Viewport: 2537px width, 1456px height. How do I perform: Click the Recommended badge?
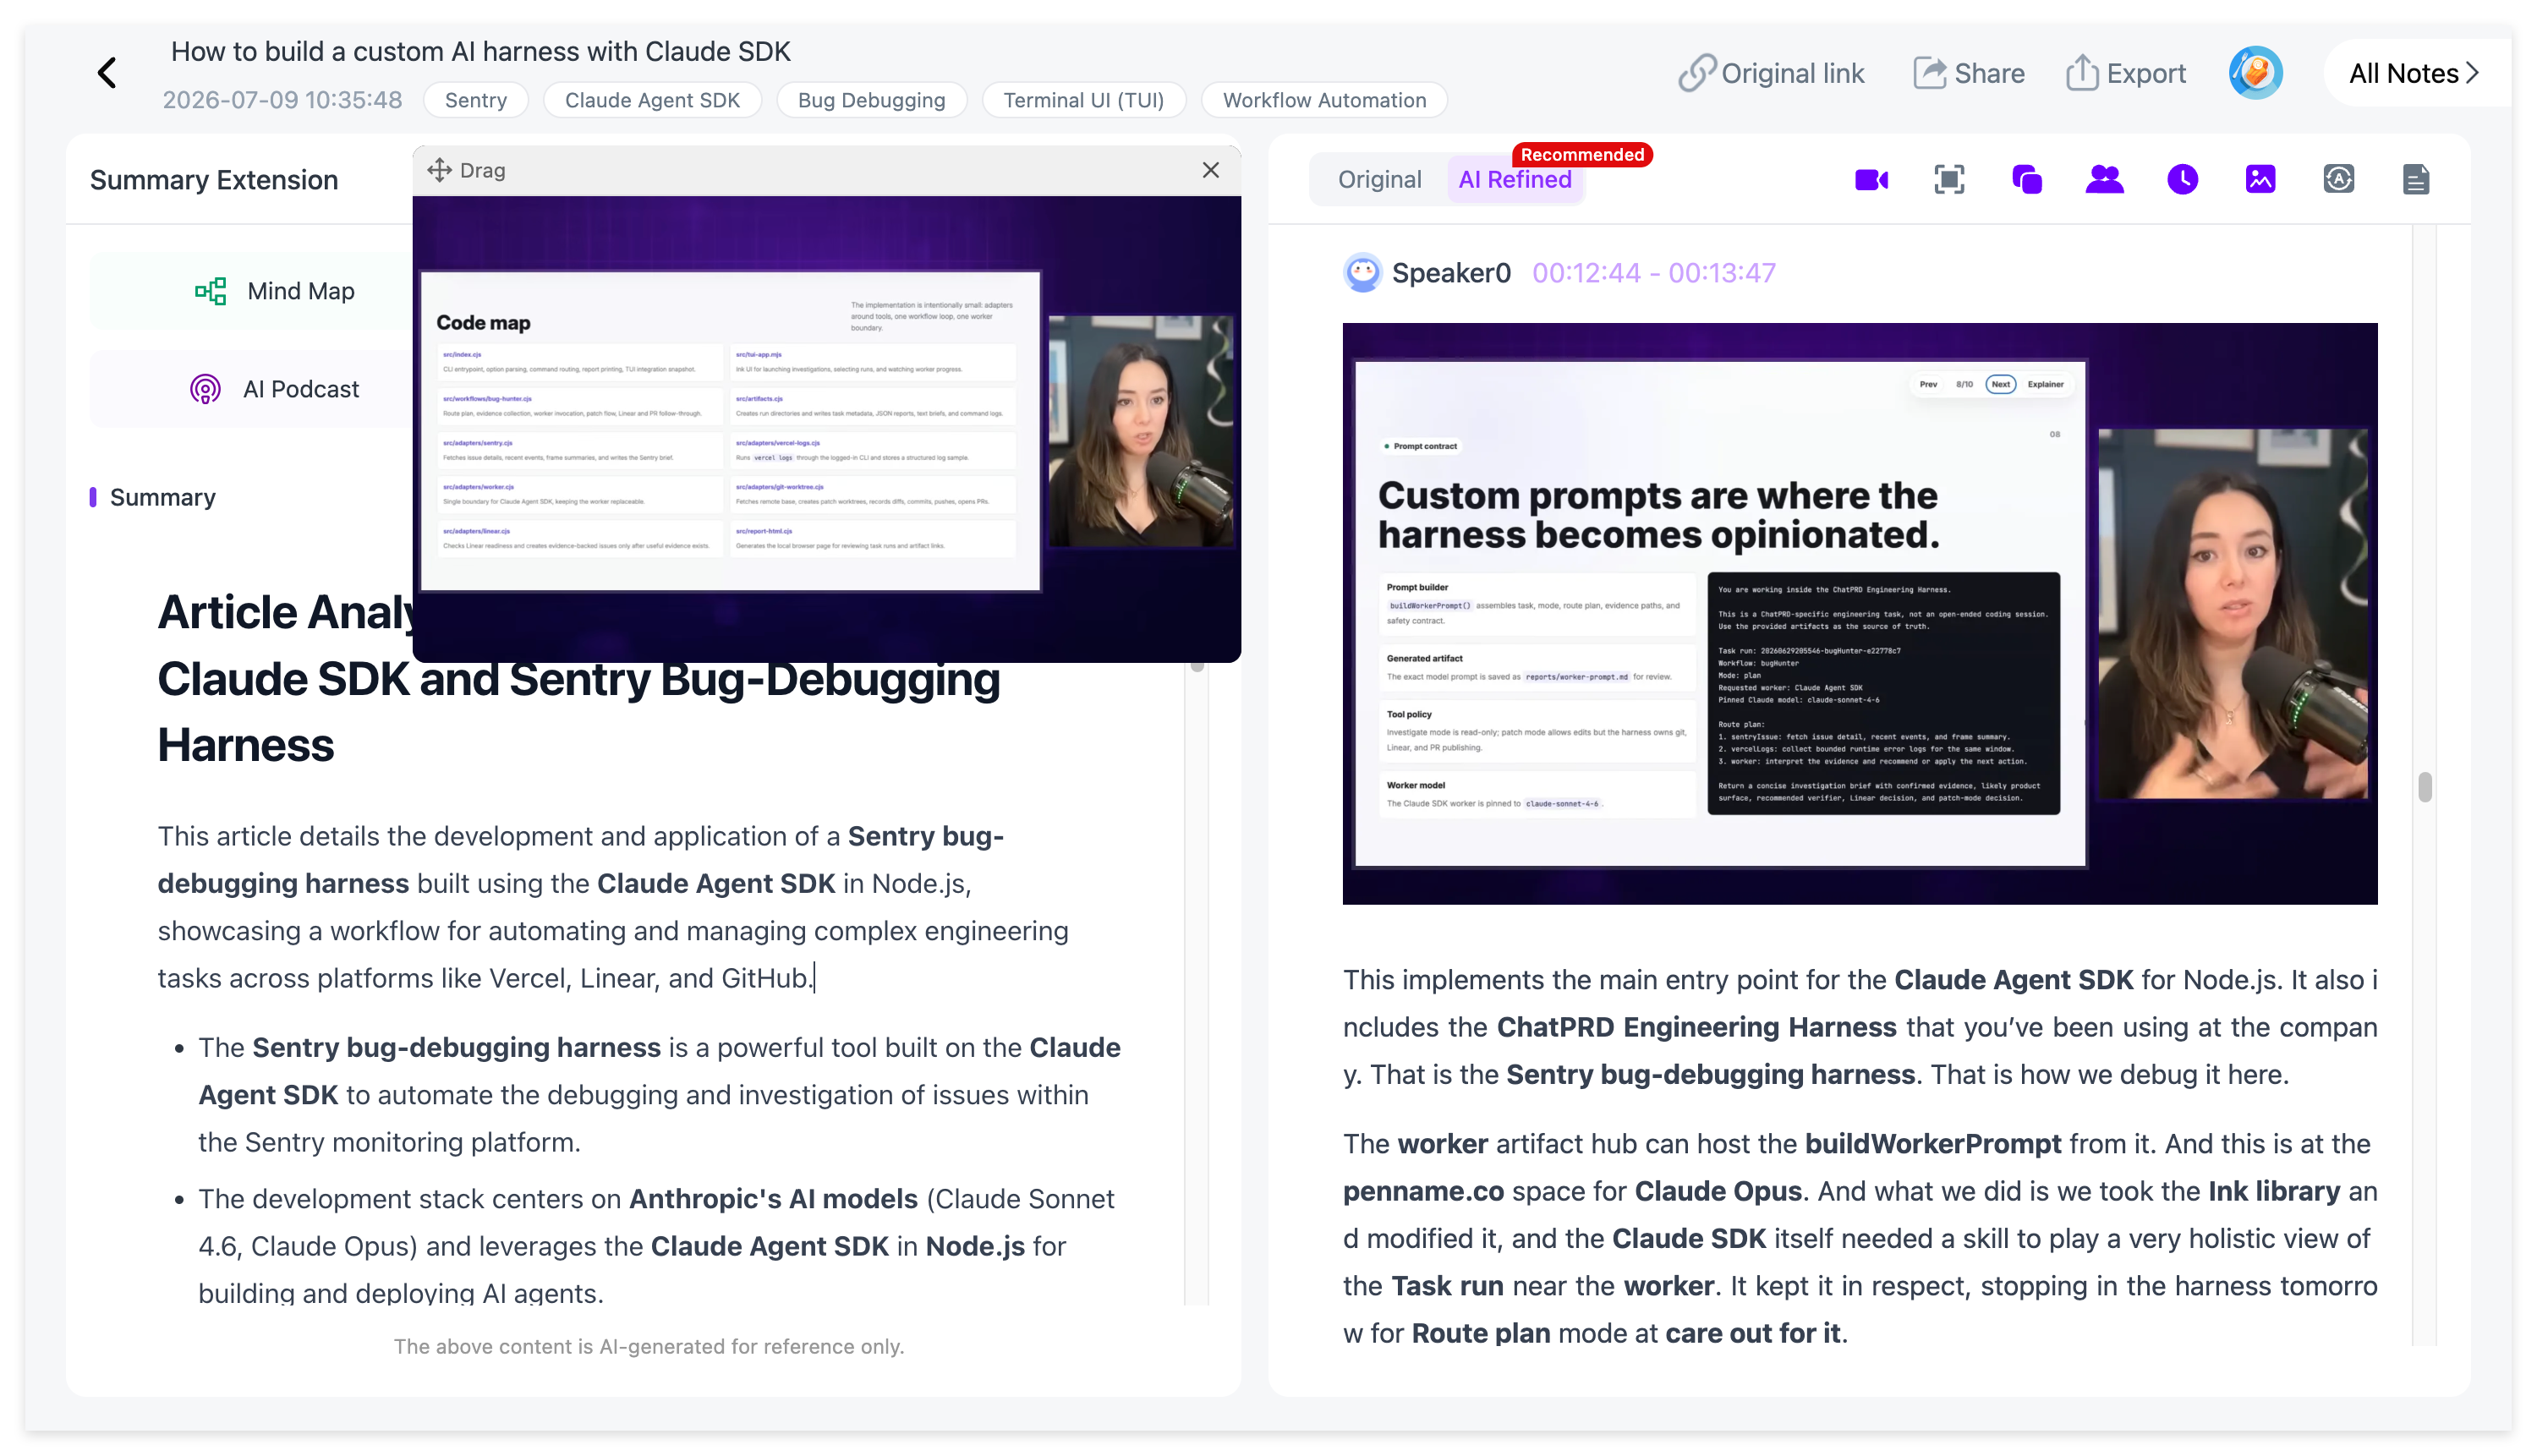pos(1582,154)
